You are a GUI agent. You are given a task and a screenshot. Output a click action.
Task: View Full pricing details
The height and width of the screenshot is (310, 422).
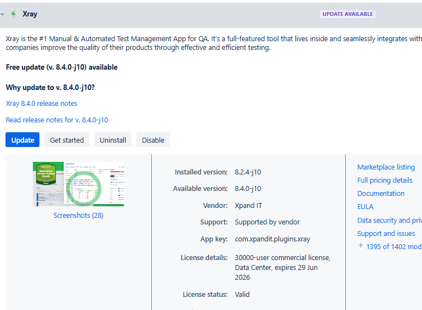pyautogui.click(x=385, y=180)
